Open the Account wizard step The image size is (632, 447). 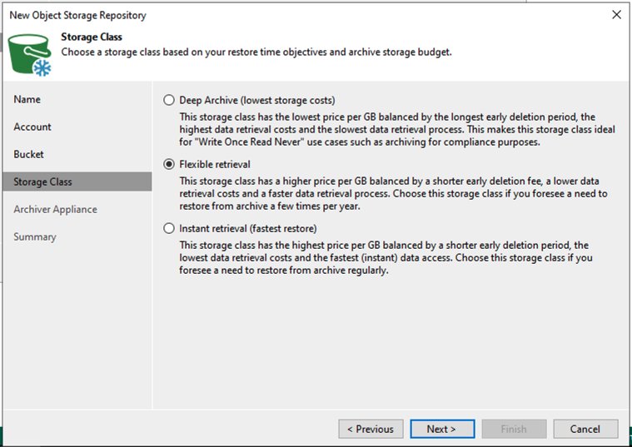click(x=32, y=127)
